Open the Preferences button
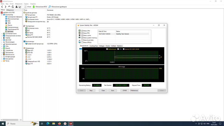This screenshot has height=126, width=224. [134, 91]
